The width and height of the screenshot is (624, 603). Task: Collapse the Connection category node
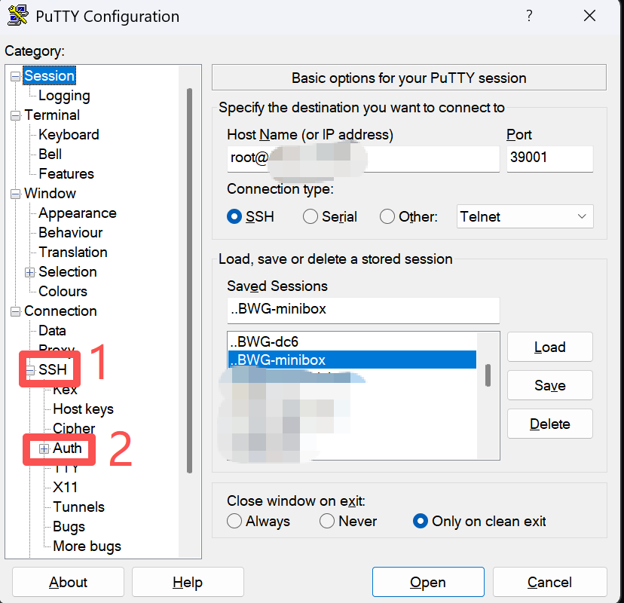pyautogui.click(x=16, y=311)
